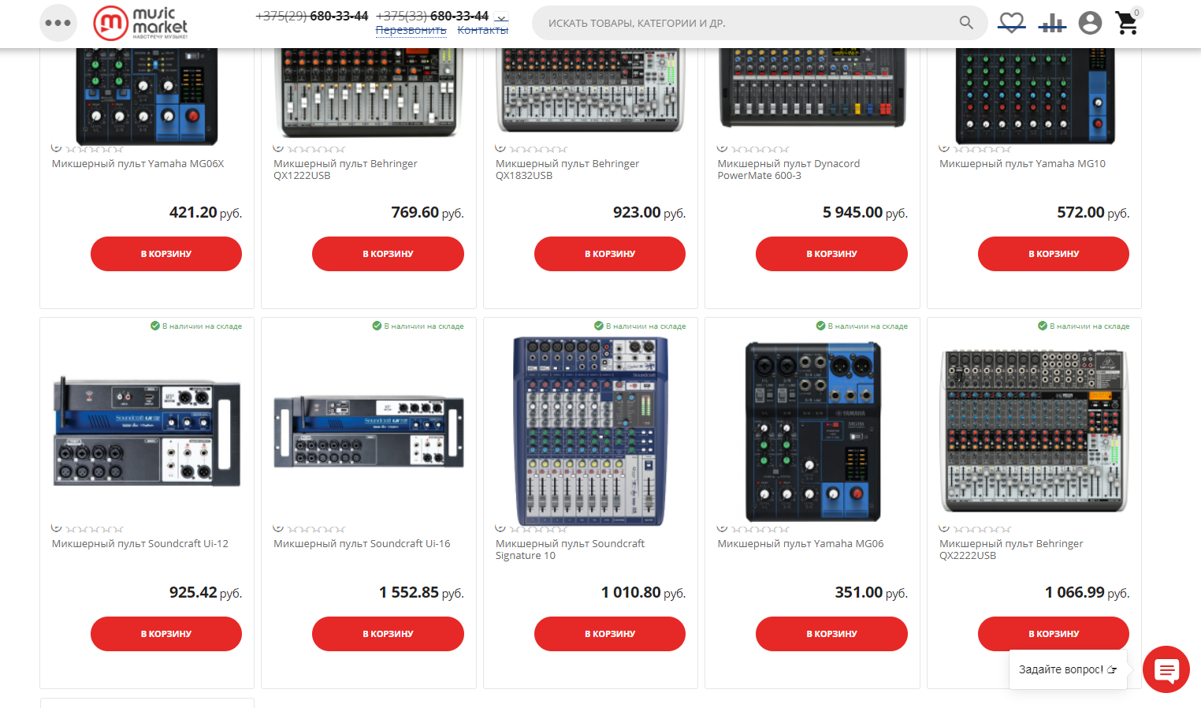
Task: Click the Behringer QX2222USB product image
Action: tap(1034, 430)
